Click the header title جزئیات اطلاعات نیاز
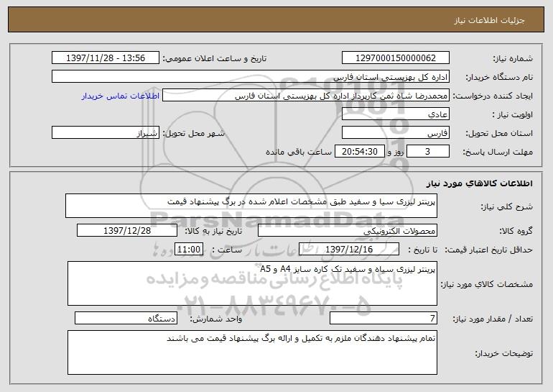553x392 pixels. (x=490, y=20)
